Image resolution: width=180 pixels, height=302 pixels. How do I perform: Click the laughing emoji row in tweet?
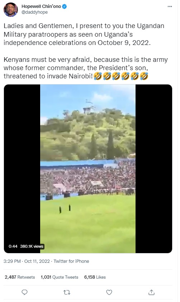pyautogui.click(x=120, y=76)
